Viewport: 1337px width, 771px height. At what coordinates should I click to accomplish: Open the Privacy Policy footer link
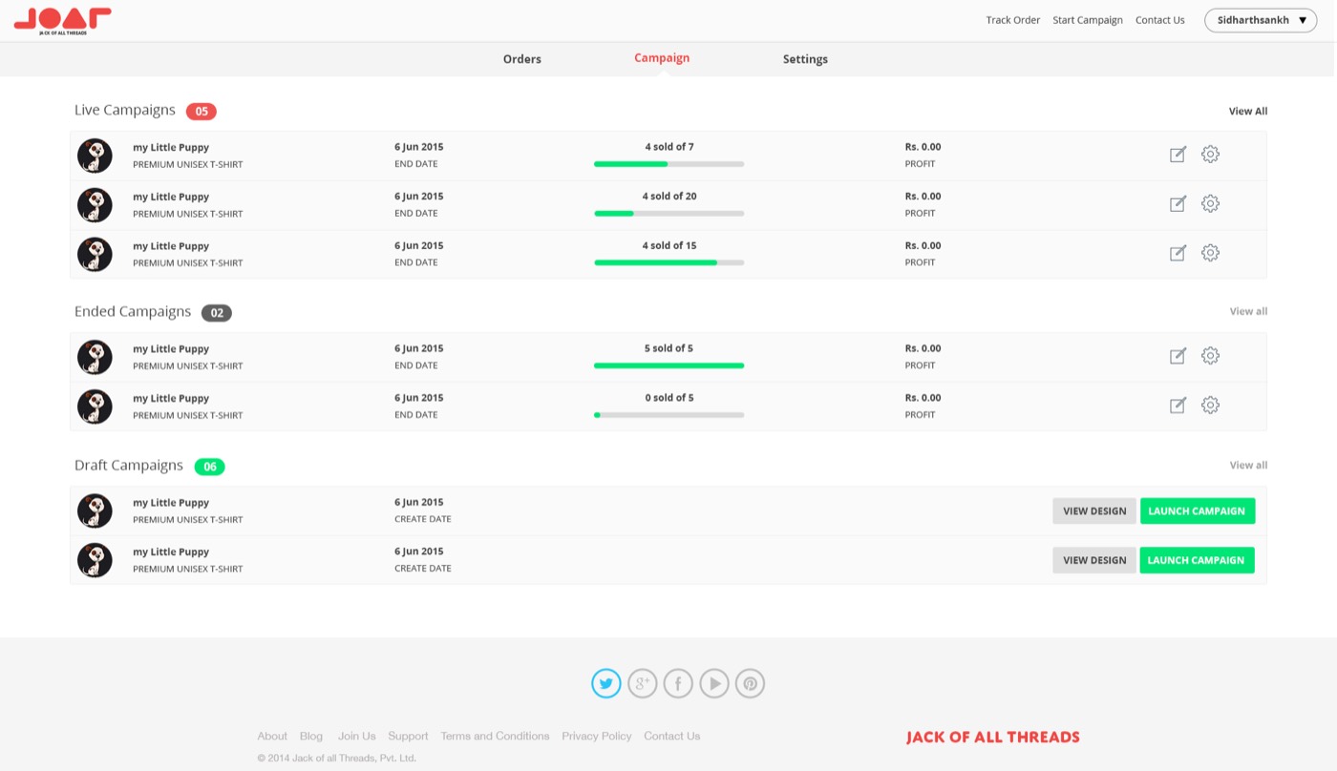point(597,736)
